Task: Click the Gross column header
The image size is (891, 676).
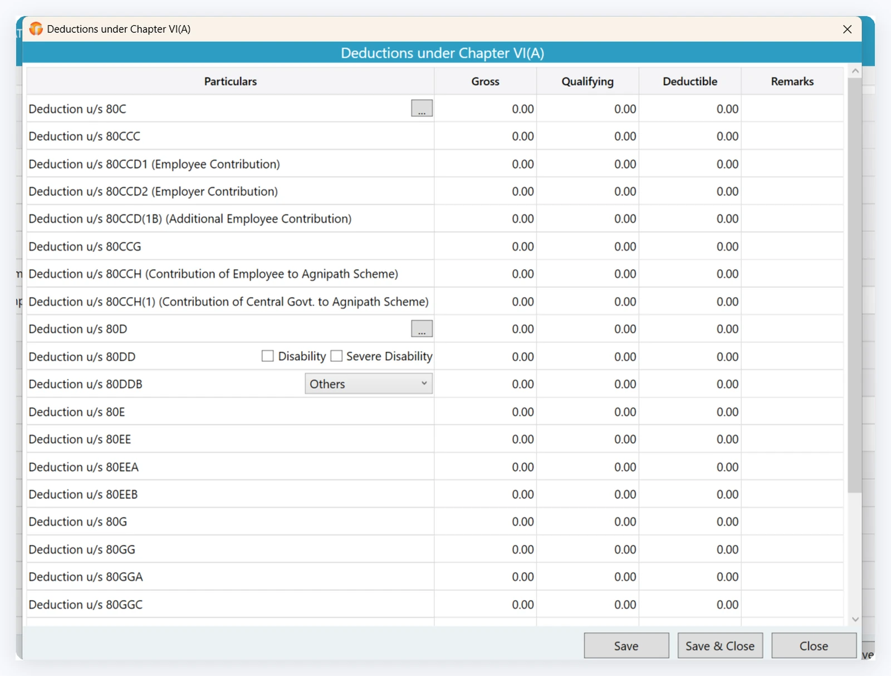Action: point(486,81)
